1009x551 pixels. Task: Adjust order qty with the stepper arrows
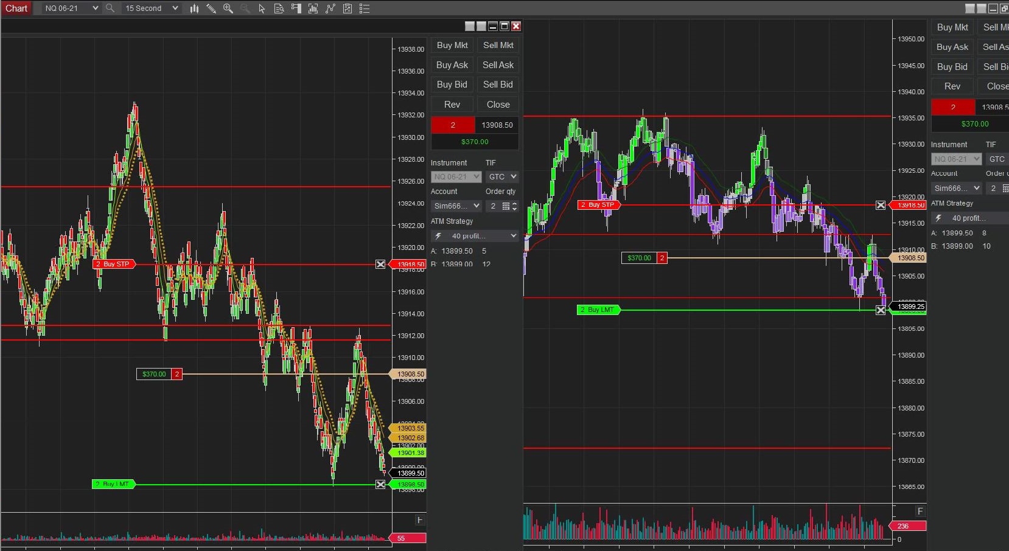coord(515,206)
